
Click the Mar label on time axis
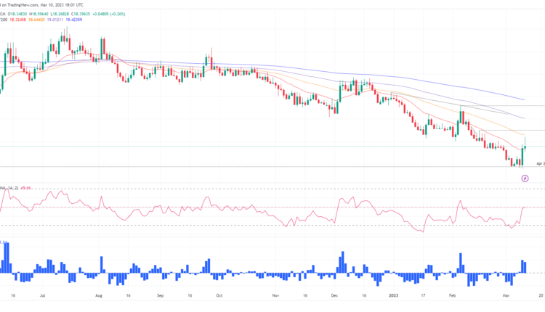point(509,296)
